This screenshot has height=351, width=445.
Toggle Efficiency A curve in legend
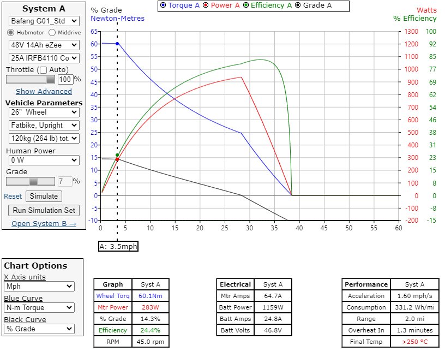[246, 6]
